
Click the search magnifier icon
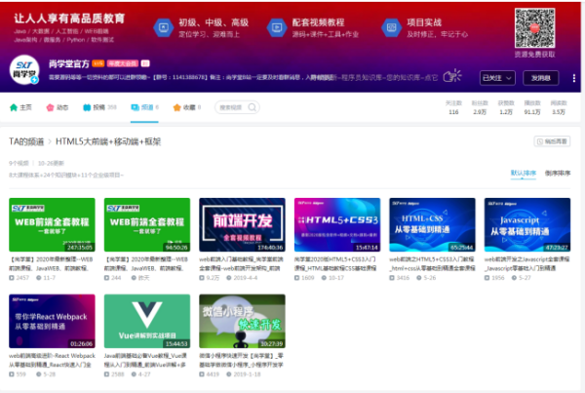click(x=253, y=107)
